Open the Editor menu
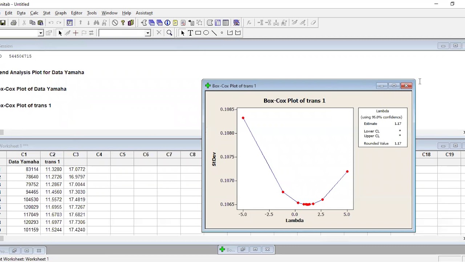 [77, 13]
